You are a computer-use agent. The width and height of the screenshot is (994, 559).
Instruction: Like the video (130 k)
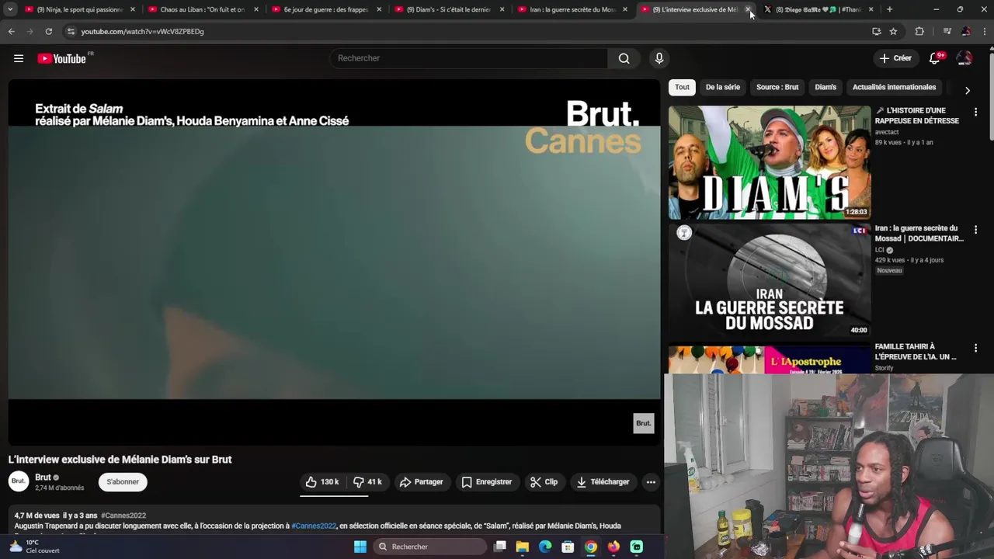322,482
